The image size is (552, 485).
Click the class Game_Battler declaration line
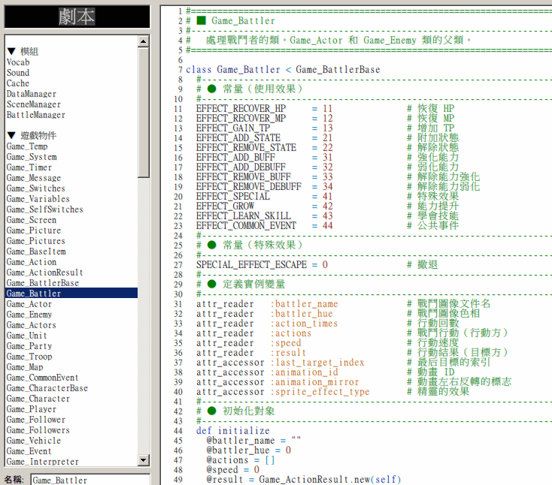coord(283,70)
